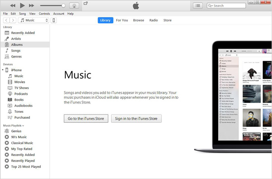The height and width of the screenshot is (179, 272).
Task: Switch to the Browse tab
Action: 138,20
